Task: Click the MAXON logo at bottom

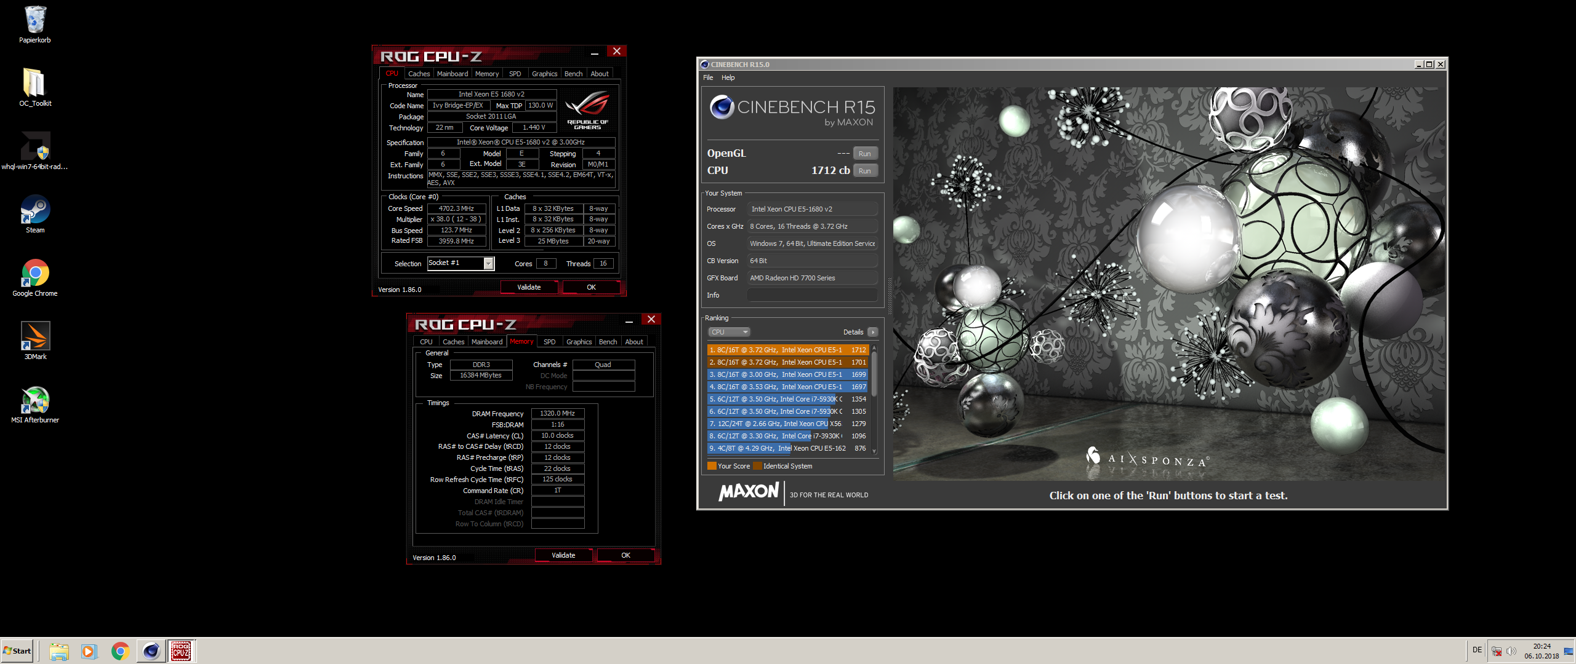Action: coord(749,492)
